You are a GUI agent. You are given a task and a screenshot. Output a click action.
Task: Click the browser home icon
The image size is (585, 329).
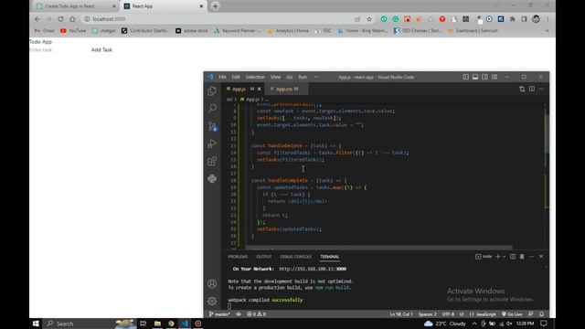click(72, 19)
